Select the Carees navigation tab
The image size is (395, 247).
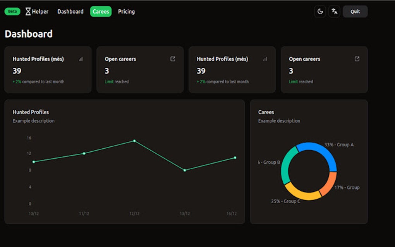pos(101,12)
